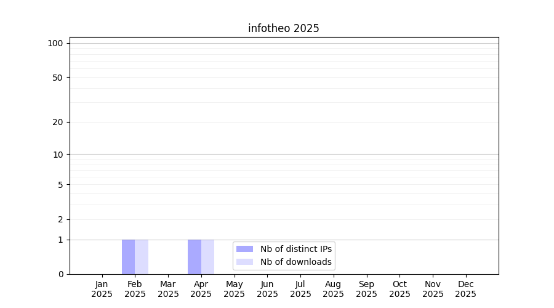Viewport: 554px width, 308px height.
Task: Select the 'Nb of distinct IPs' legend label
Action: pos(295,249)
